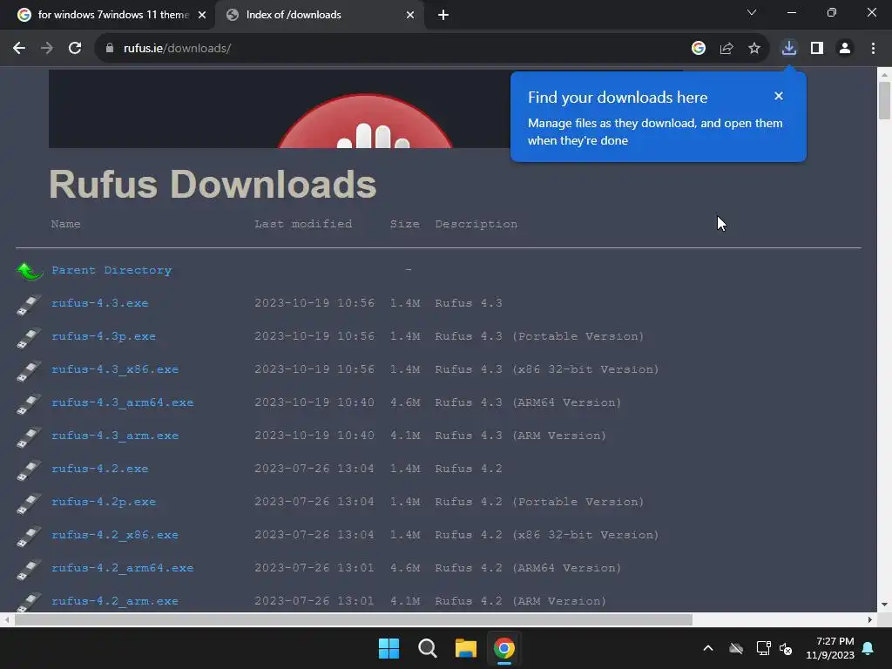The width and height of the screenshot is (892, 669).
Task: Click USB icon beside rufus-4.3_arm64.exe
Action: 29,403
